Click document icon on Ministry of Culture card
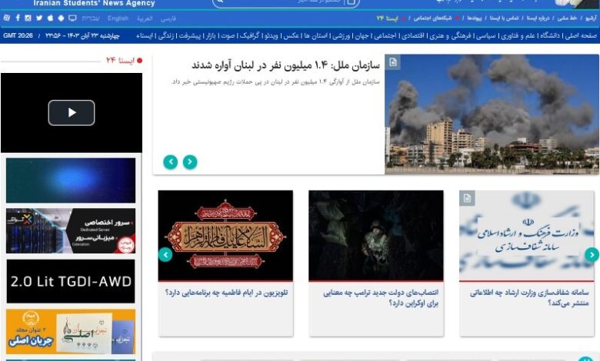 467,198
